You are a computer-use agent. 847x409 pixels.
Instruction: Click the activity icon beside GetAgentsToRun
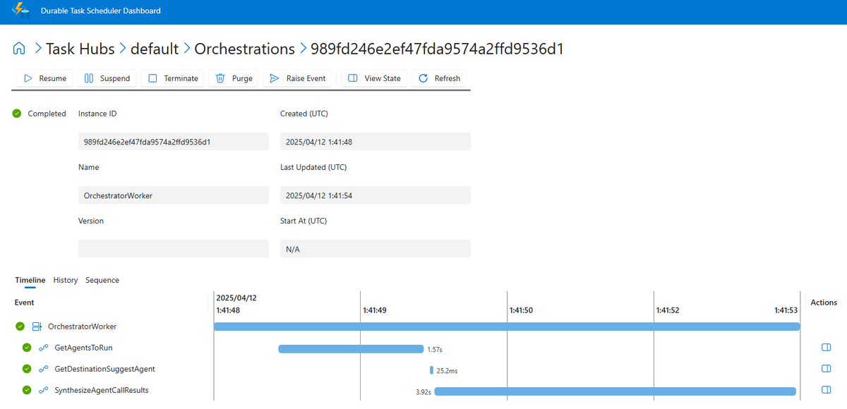(x=44, y=348)
